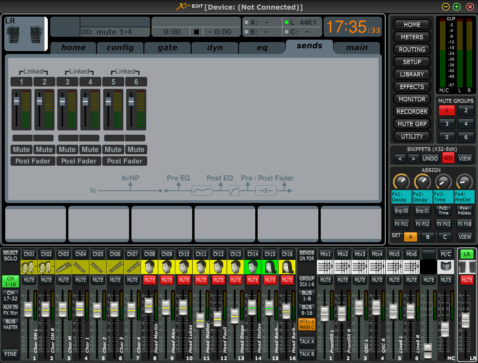Click the Fx4 PreDel assign knob
The image size is (478, 363).
[x=464, y=181]
